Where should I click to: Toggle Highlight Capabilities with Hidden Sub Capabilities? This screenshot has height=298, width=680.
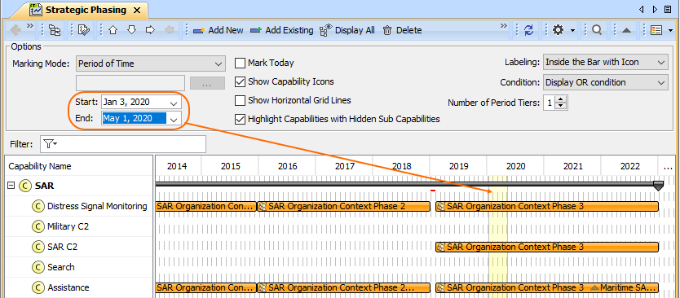(240, 119)
